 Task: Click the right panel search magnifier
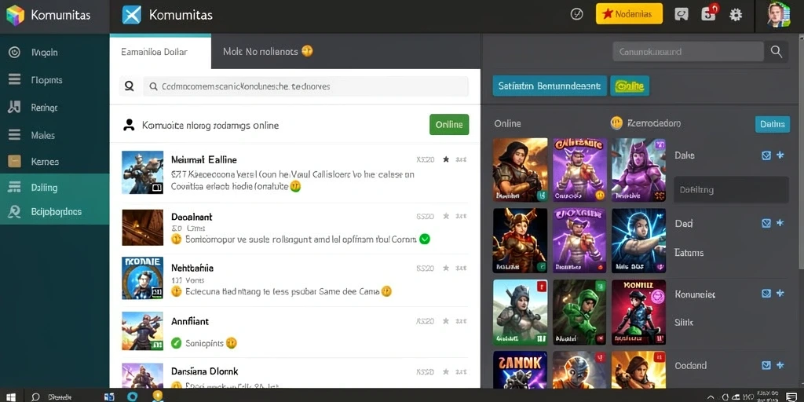777,52
